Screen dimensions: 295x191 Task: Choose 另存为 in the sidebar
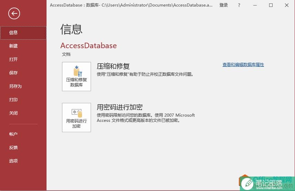23,86
